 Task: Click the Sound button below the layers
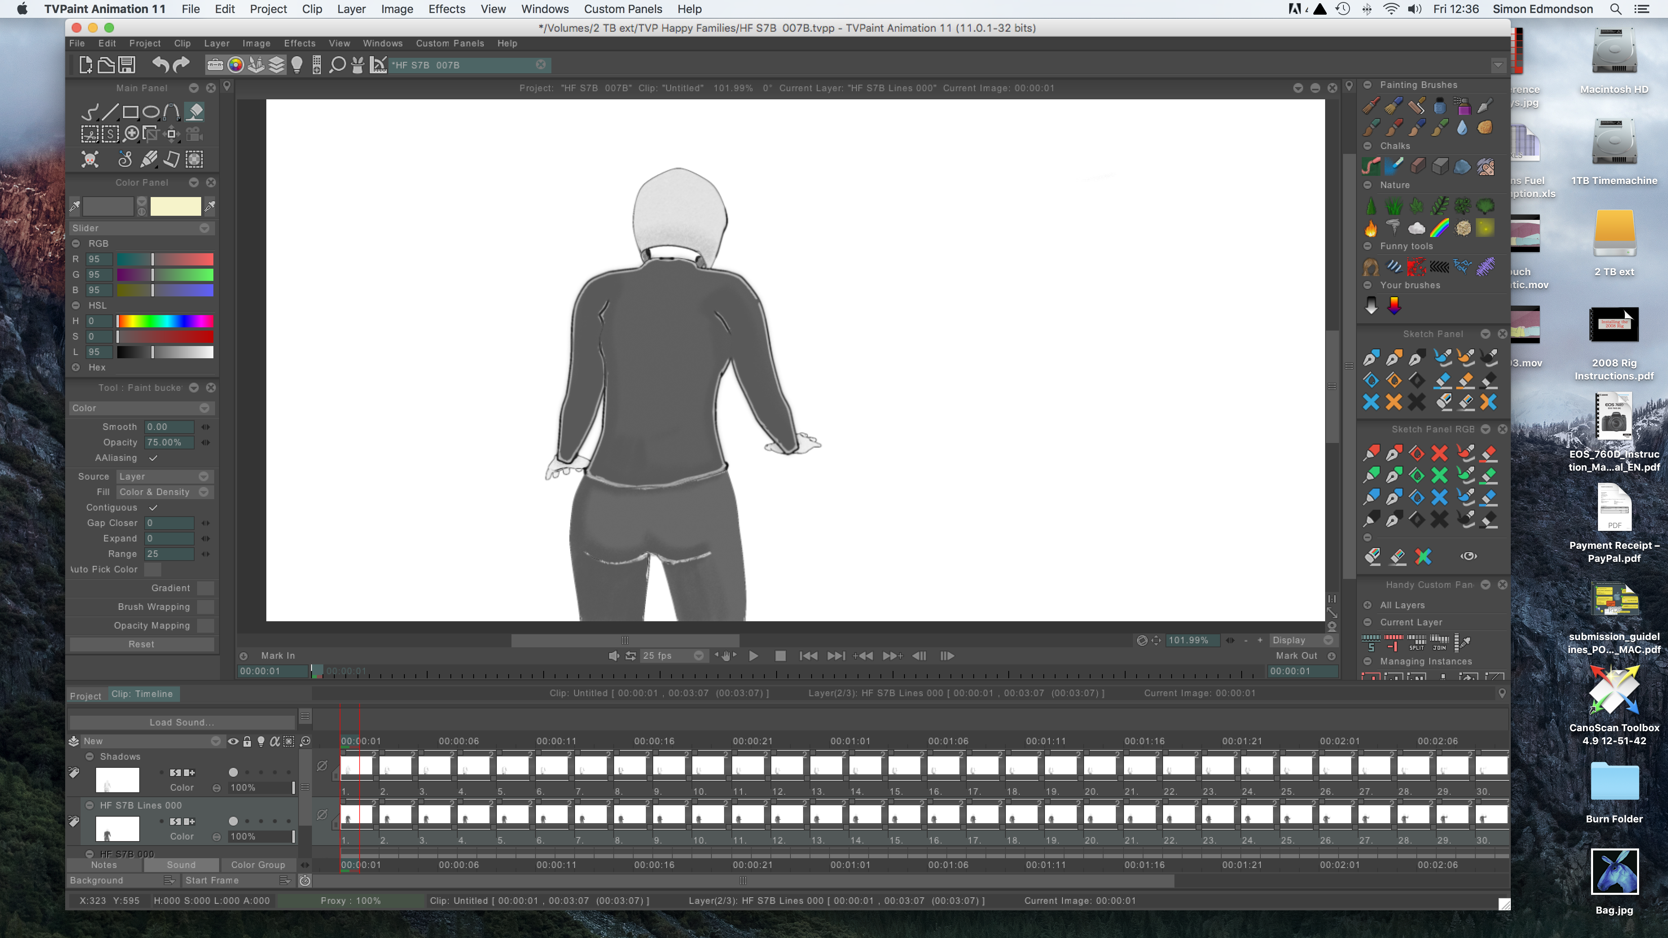tap(181, 865)
